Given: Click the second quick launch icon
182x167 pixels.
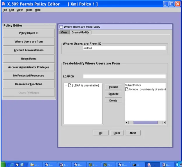Looking at the screenshot, I should coord(17,165).
